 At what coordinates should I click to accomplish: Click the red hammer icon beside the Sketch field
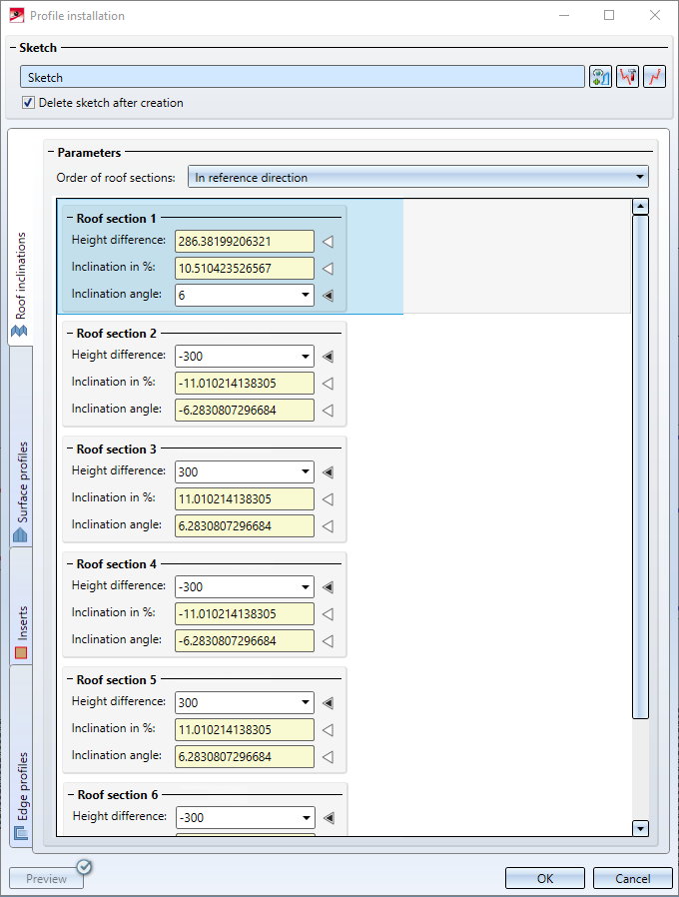627,77
